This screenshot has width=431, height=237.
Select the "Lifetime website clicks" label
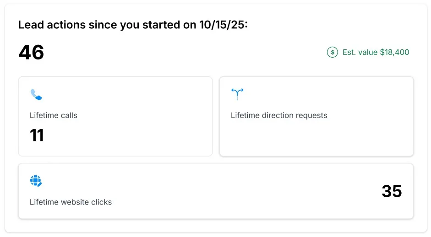tap(71, 202)
